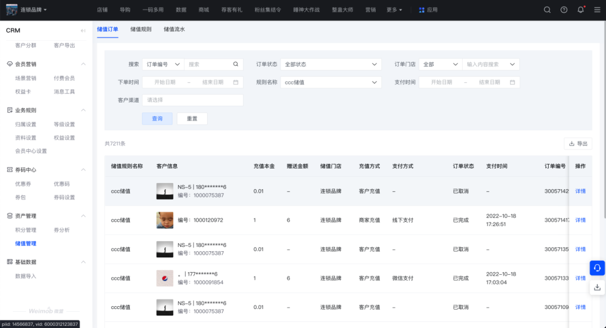Image resolution: width=606 pixels, height=328 pixels.
Task: Open the 更多 menu dropdown
Action: 394,10
